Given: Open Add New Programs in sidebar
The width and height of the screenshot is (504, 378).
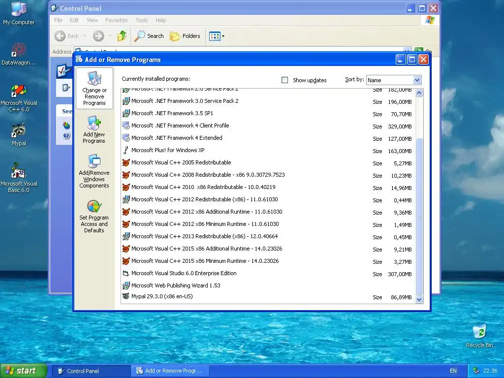Looking at the screenshot, I should [94, 129].
